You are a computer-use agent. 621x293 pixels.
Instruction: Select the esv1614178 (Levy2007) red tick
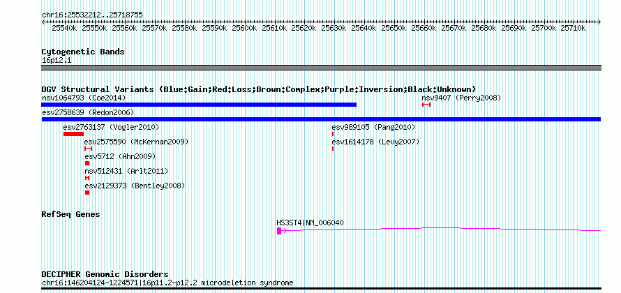coord(333,149)
